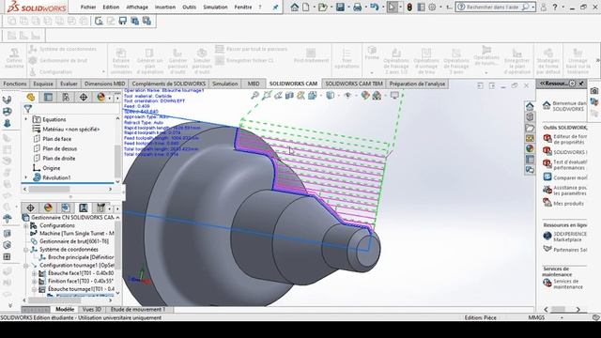Screen dimensions: 601x338
Task: Undo the last action with undo arrow
Action: coord(374,7)
